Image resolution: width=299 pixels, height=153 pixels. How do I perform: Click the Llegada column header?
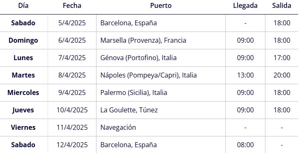click(x=245, y=6)
